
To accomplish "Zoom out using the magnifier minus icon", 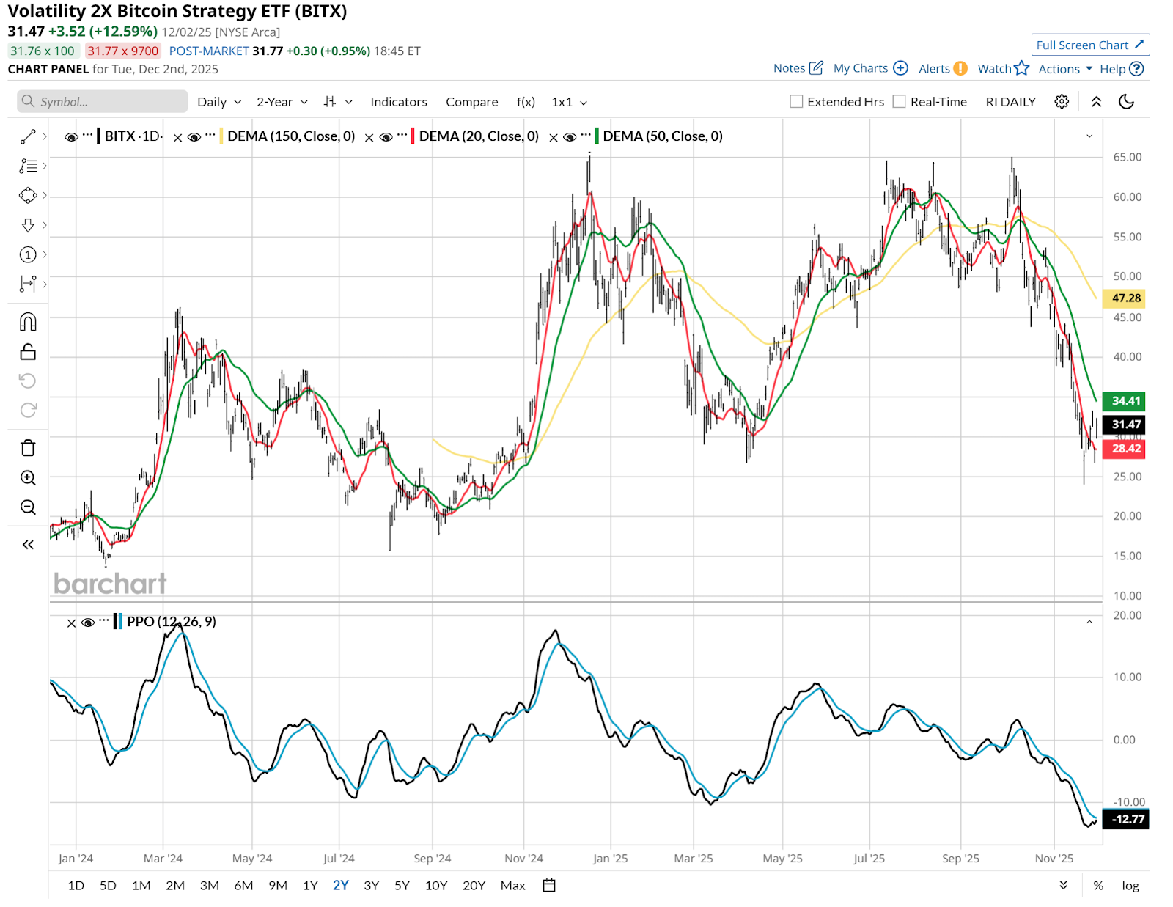I will [x=28, y=507].
